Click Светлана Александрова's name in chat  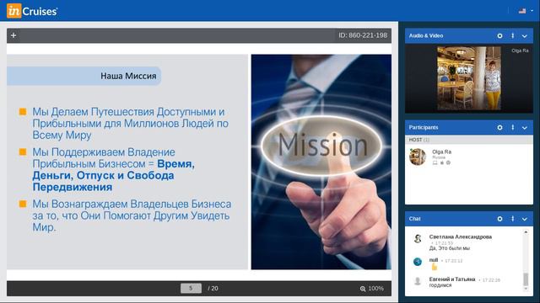[x=461, y=237]
